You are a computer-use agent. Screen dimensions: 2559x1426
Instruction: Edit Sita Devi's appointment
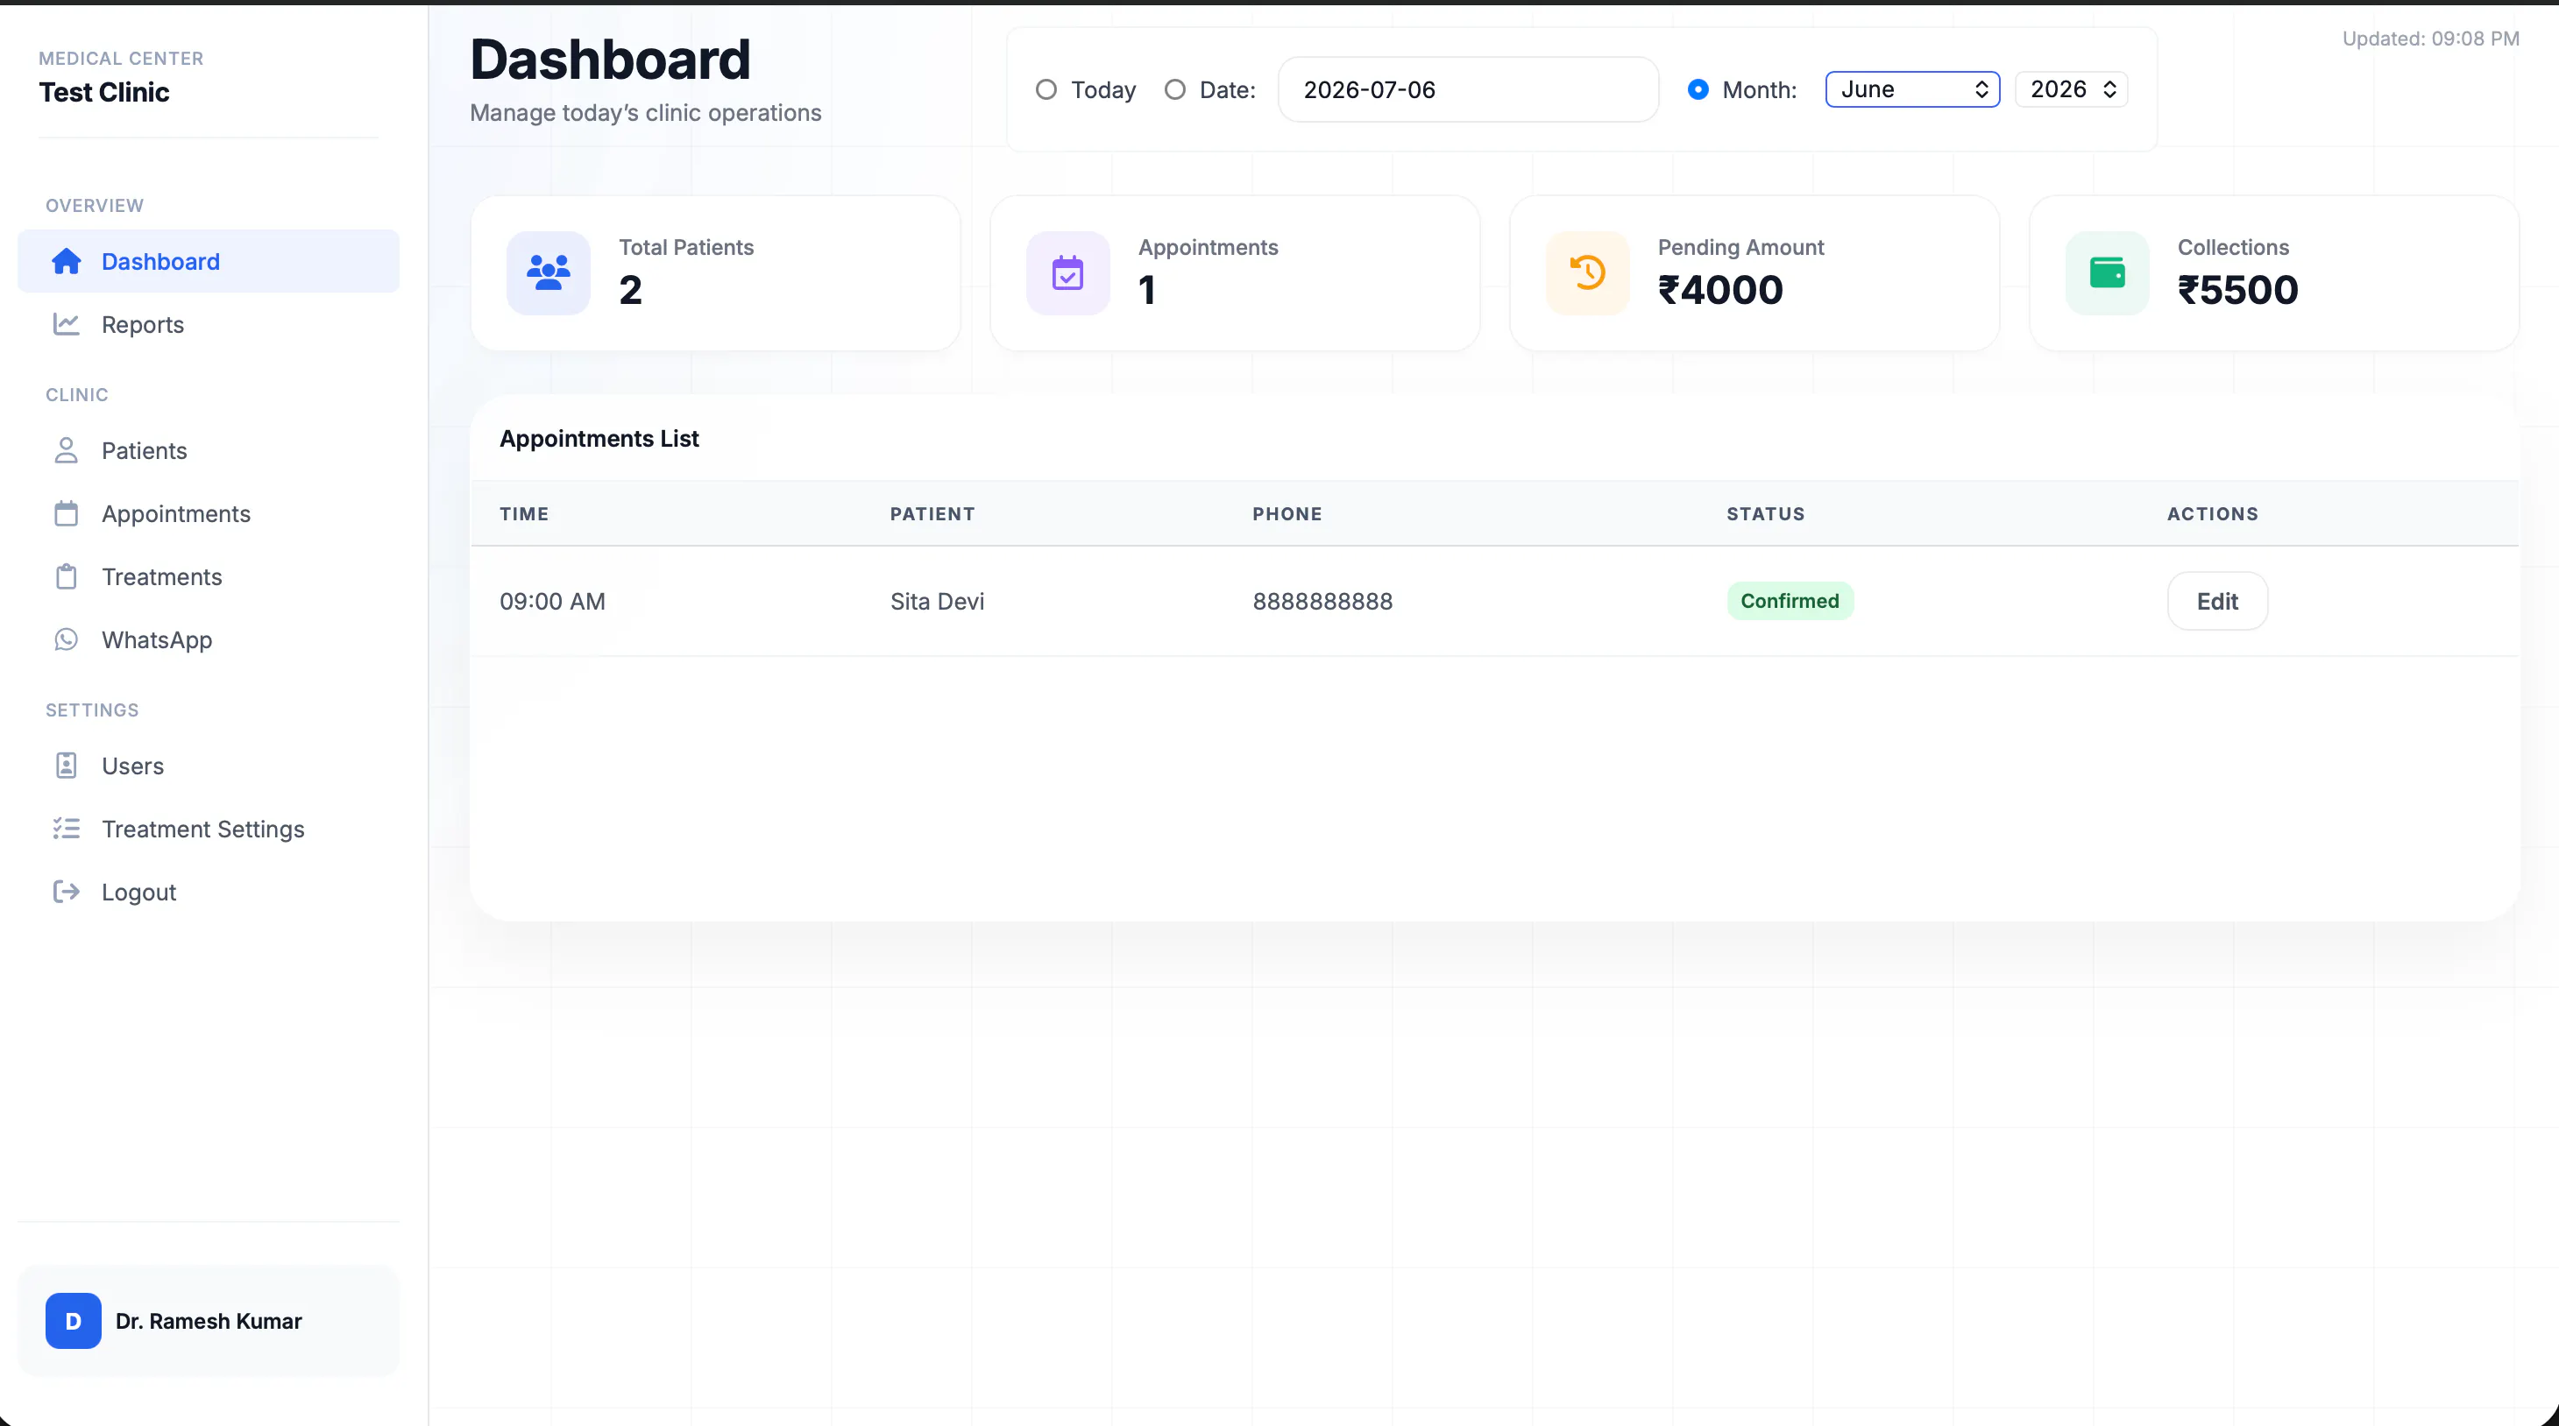(x=2217, y=601)
